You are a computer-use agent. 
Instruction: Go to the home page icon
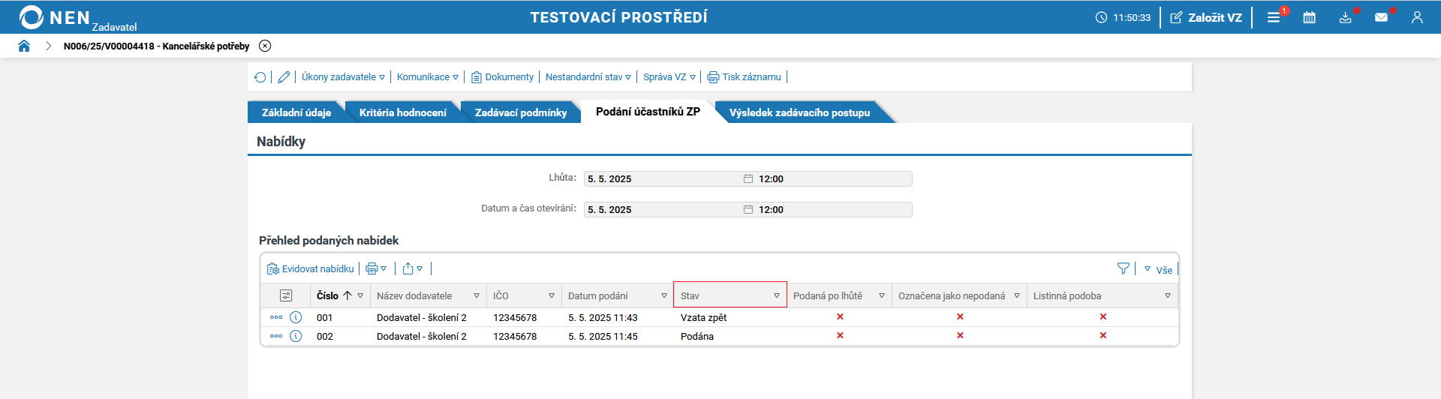[24, 46]
